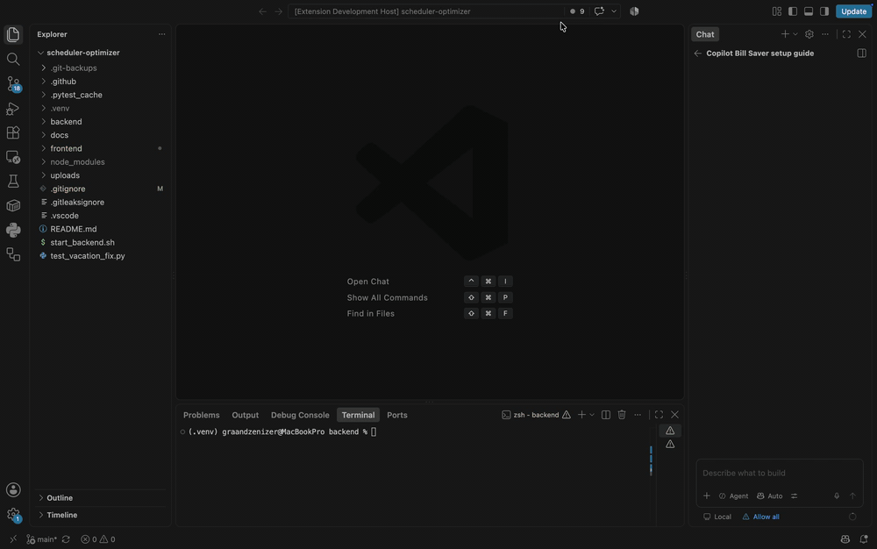
Task: Switch to the Ports tab
Action: pyautogui.click(x=397, y=415)
